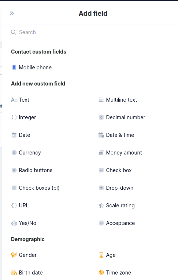The image size is (178, 280).
Task: Add a Scale rating field
Action: click(116, 206)
